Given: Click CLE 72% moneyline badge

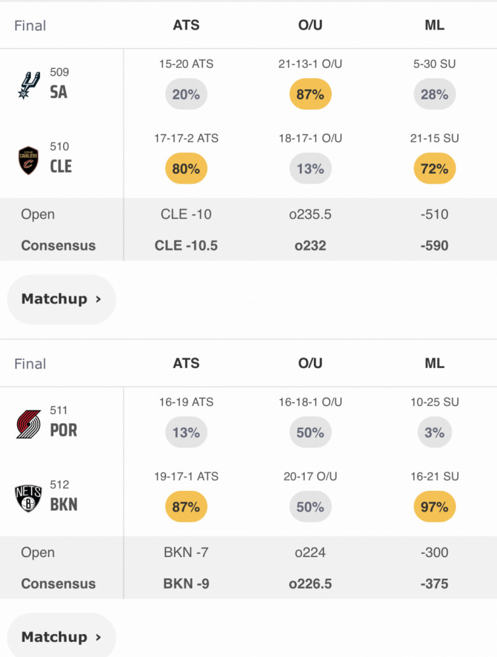Looking at the screenshot, I should coord(435,169).
